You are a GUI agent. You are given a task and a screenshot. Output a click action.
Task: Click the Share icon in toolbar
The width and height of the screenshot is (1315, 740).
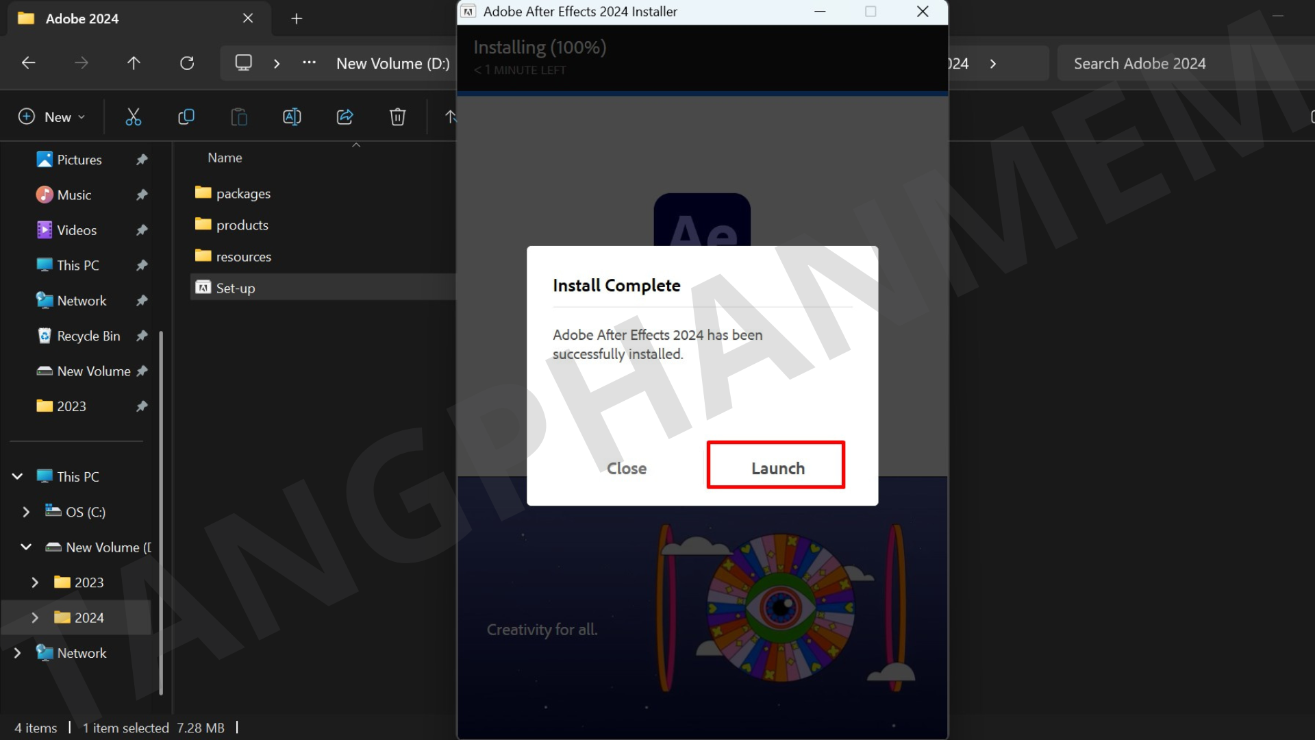pos(345,117)
